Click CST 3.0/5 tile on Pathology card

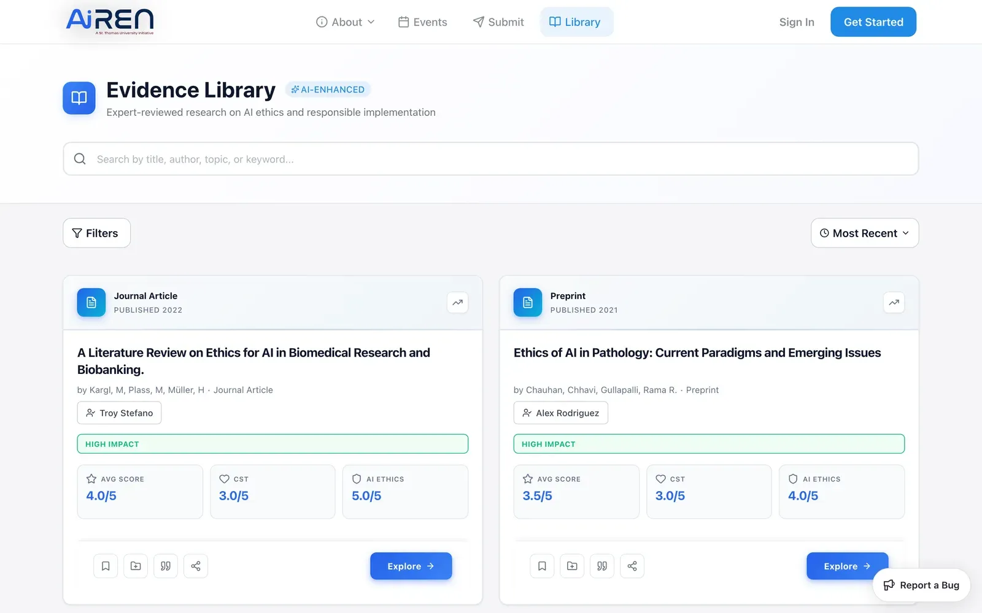709,492
